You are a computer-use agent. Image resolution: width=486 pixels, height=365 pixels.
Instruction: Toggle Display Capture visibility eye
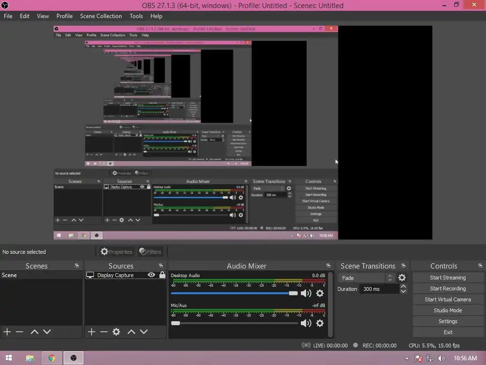point(151,275)
